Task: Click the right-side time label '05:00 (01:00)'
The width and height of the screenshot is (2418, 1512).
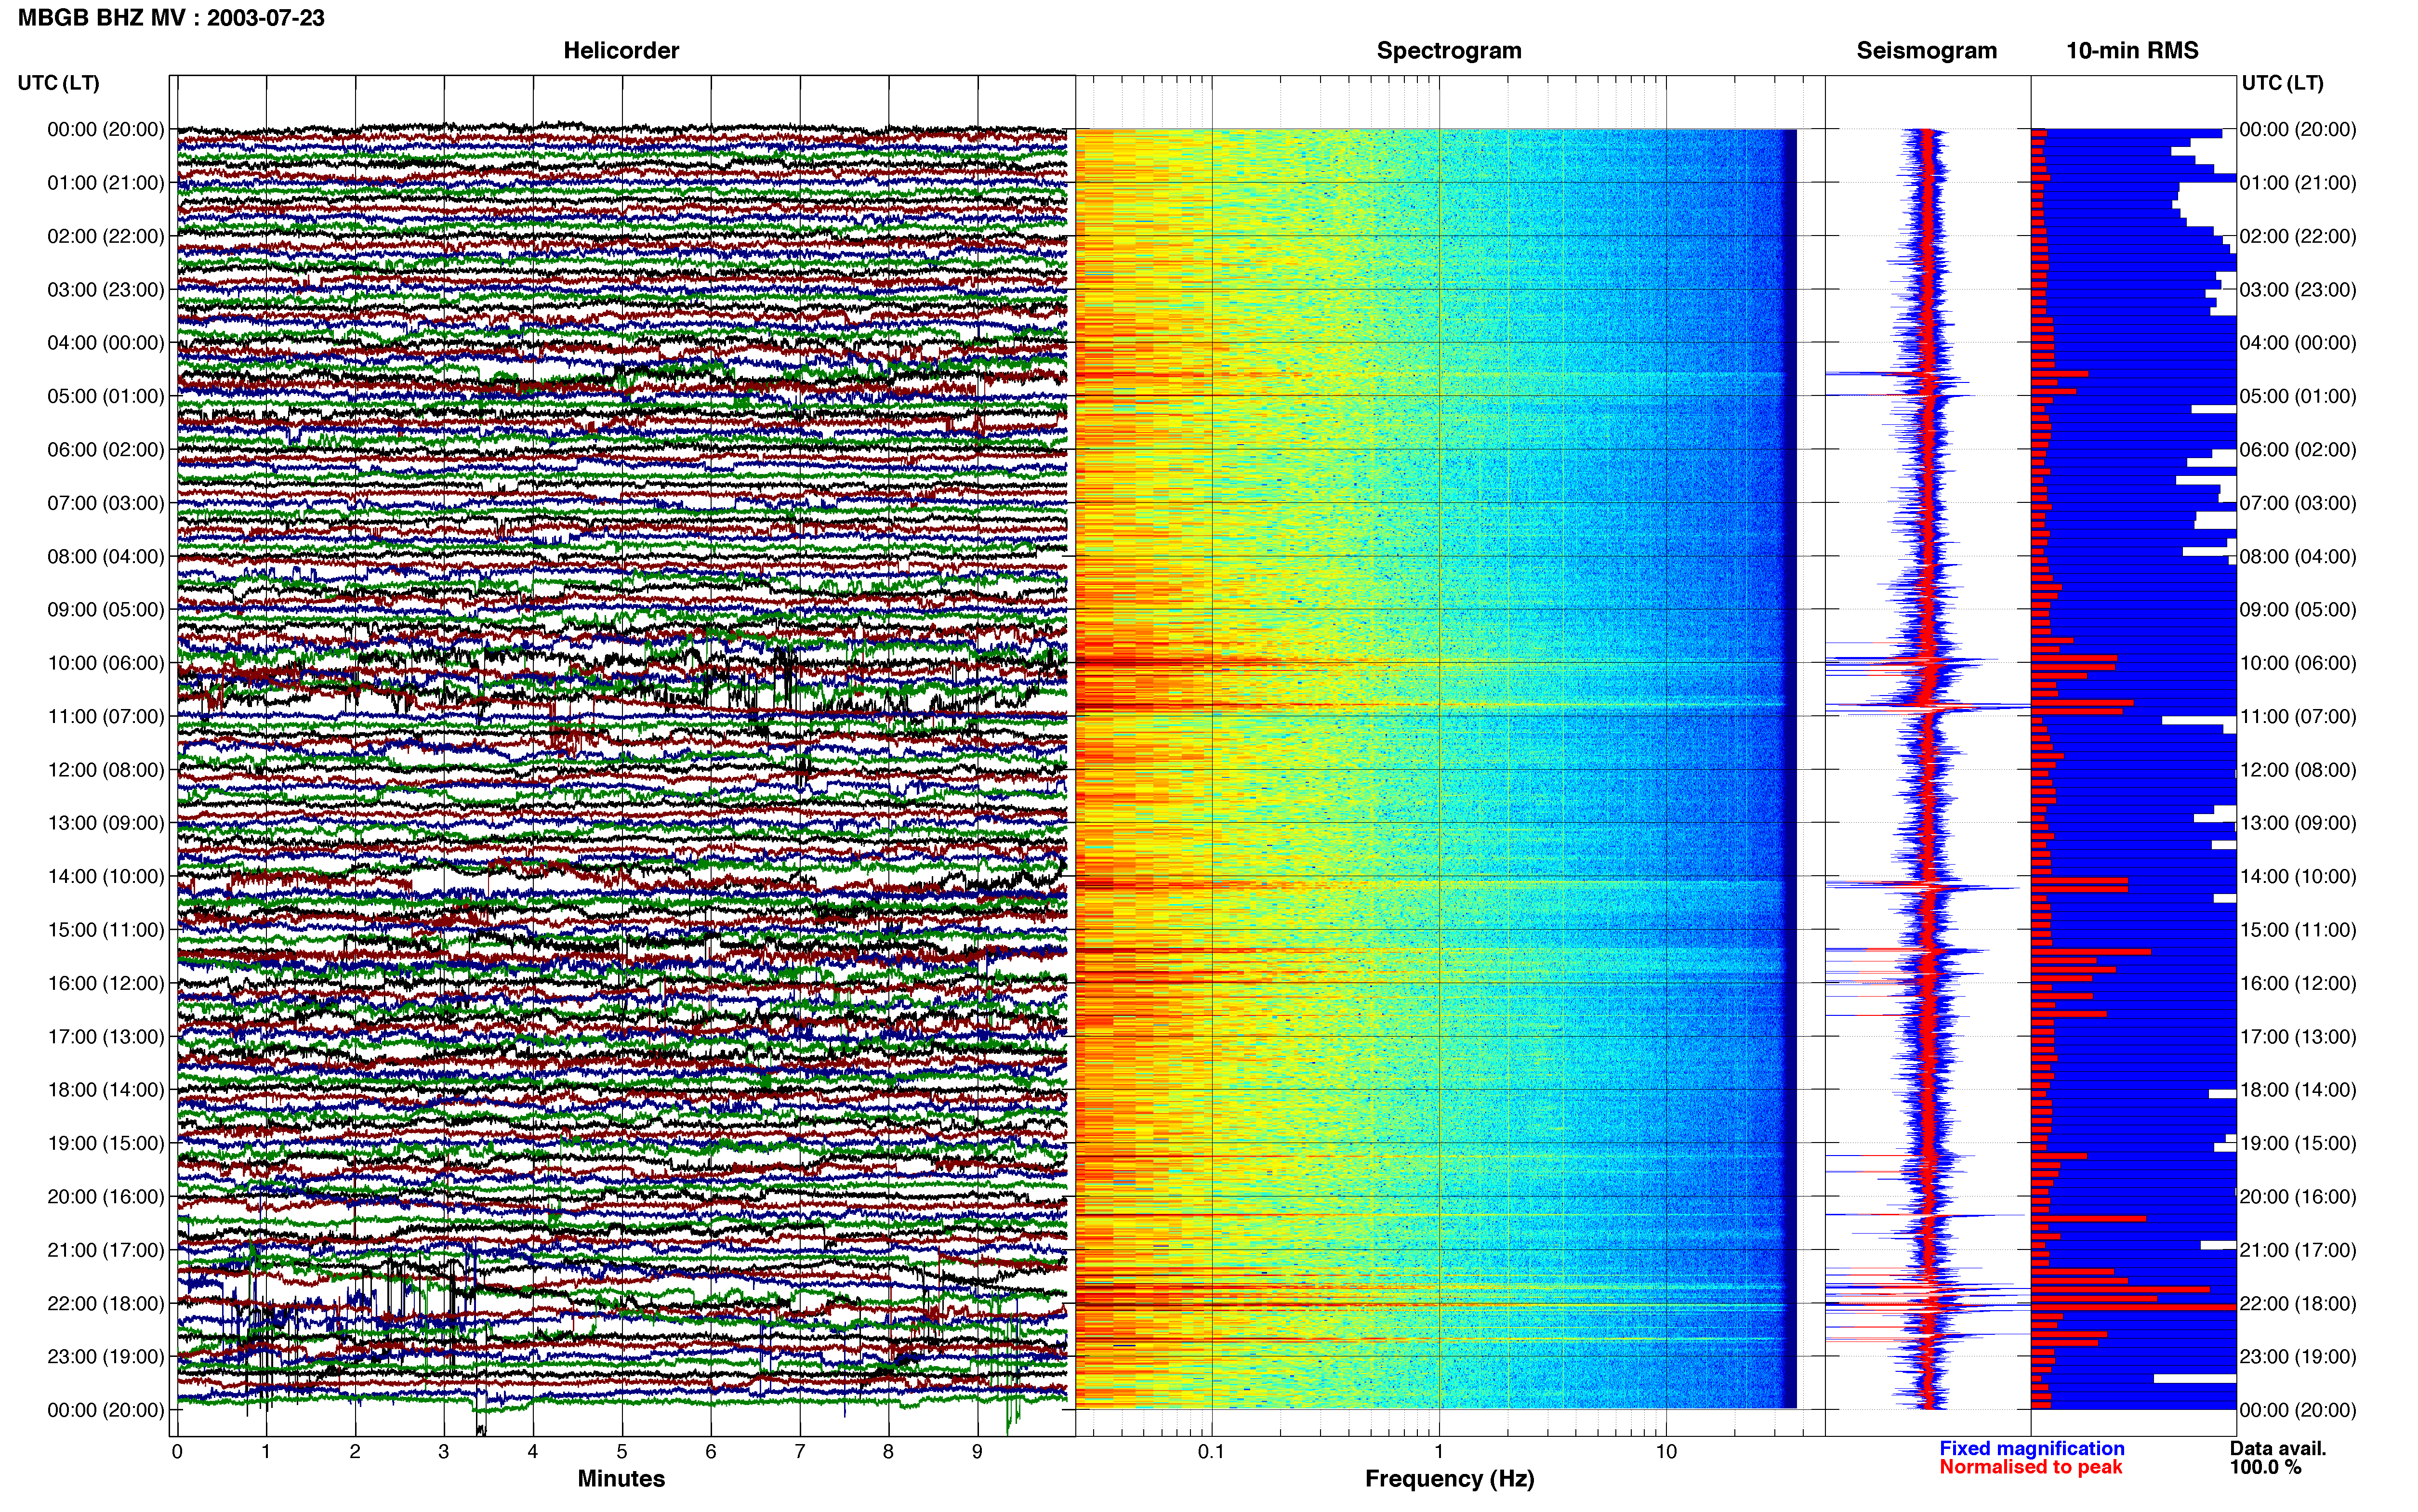Action: click(2298, 396)
